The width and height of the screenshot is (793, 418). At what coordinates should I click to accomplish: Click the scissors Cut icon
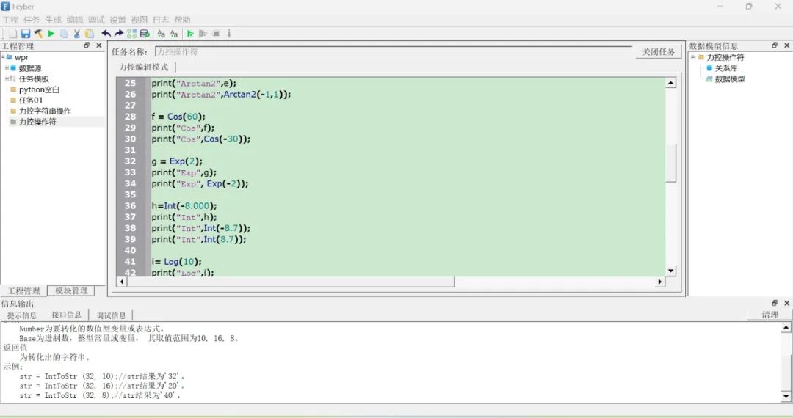coord(77,34)
